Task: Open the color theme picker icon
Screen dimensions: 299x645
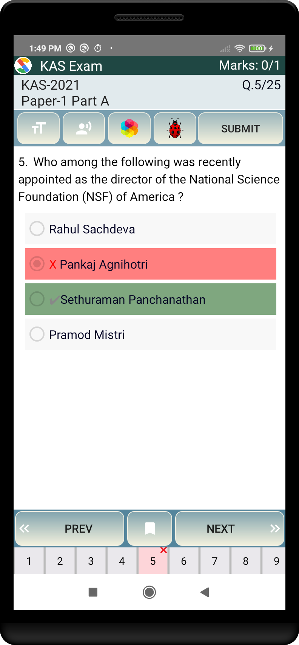Action: (129, 129)
